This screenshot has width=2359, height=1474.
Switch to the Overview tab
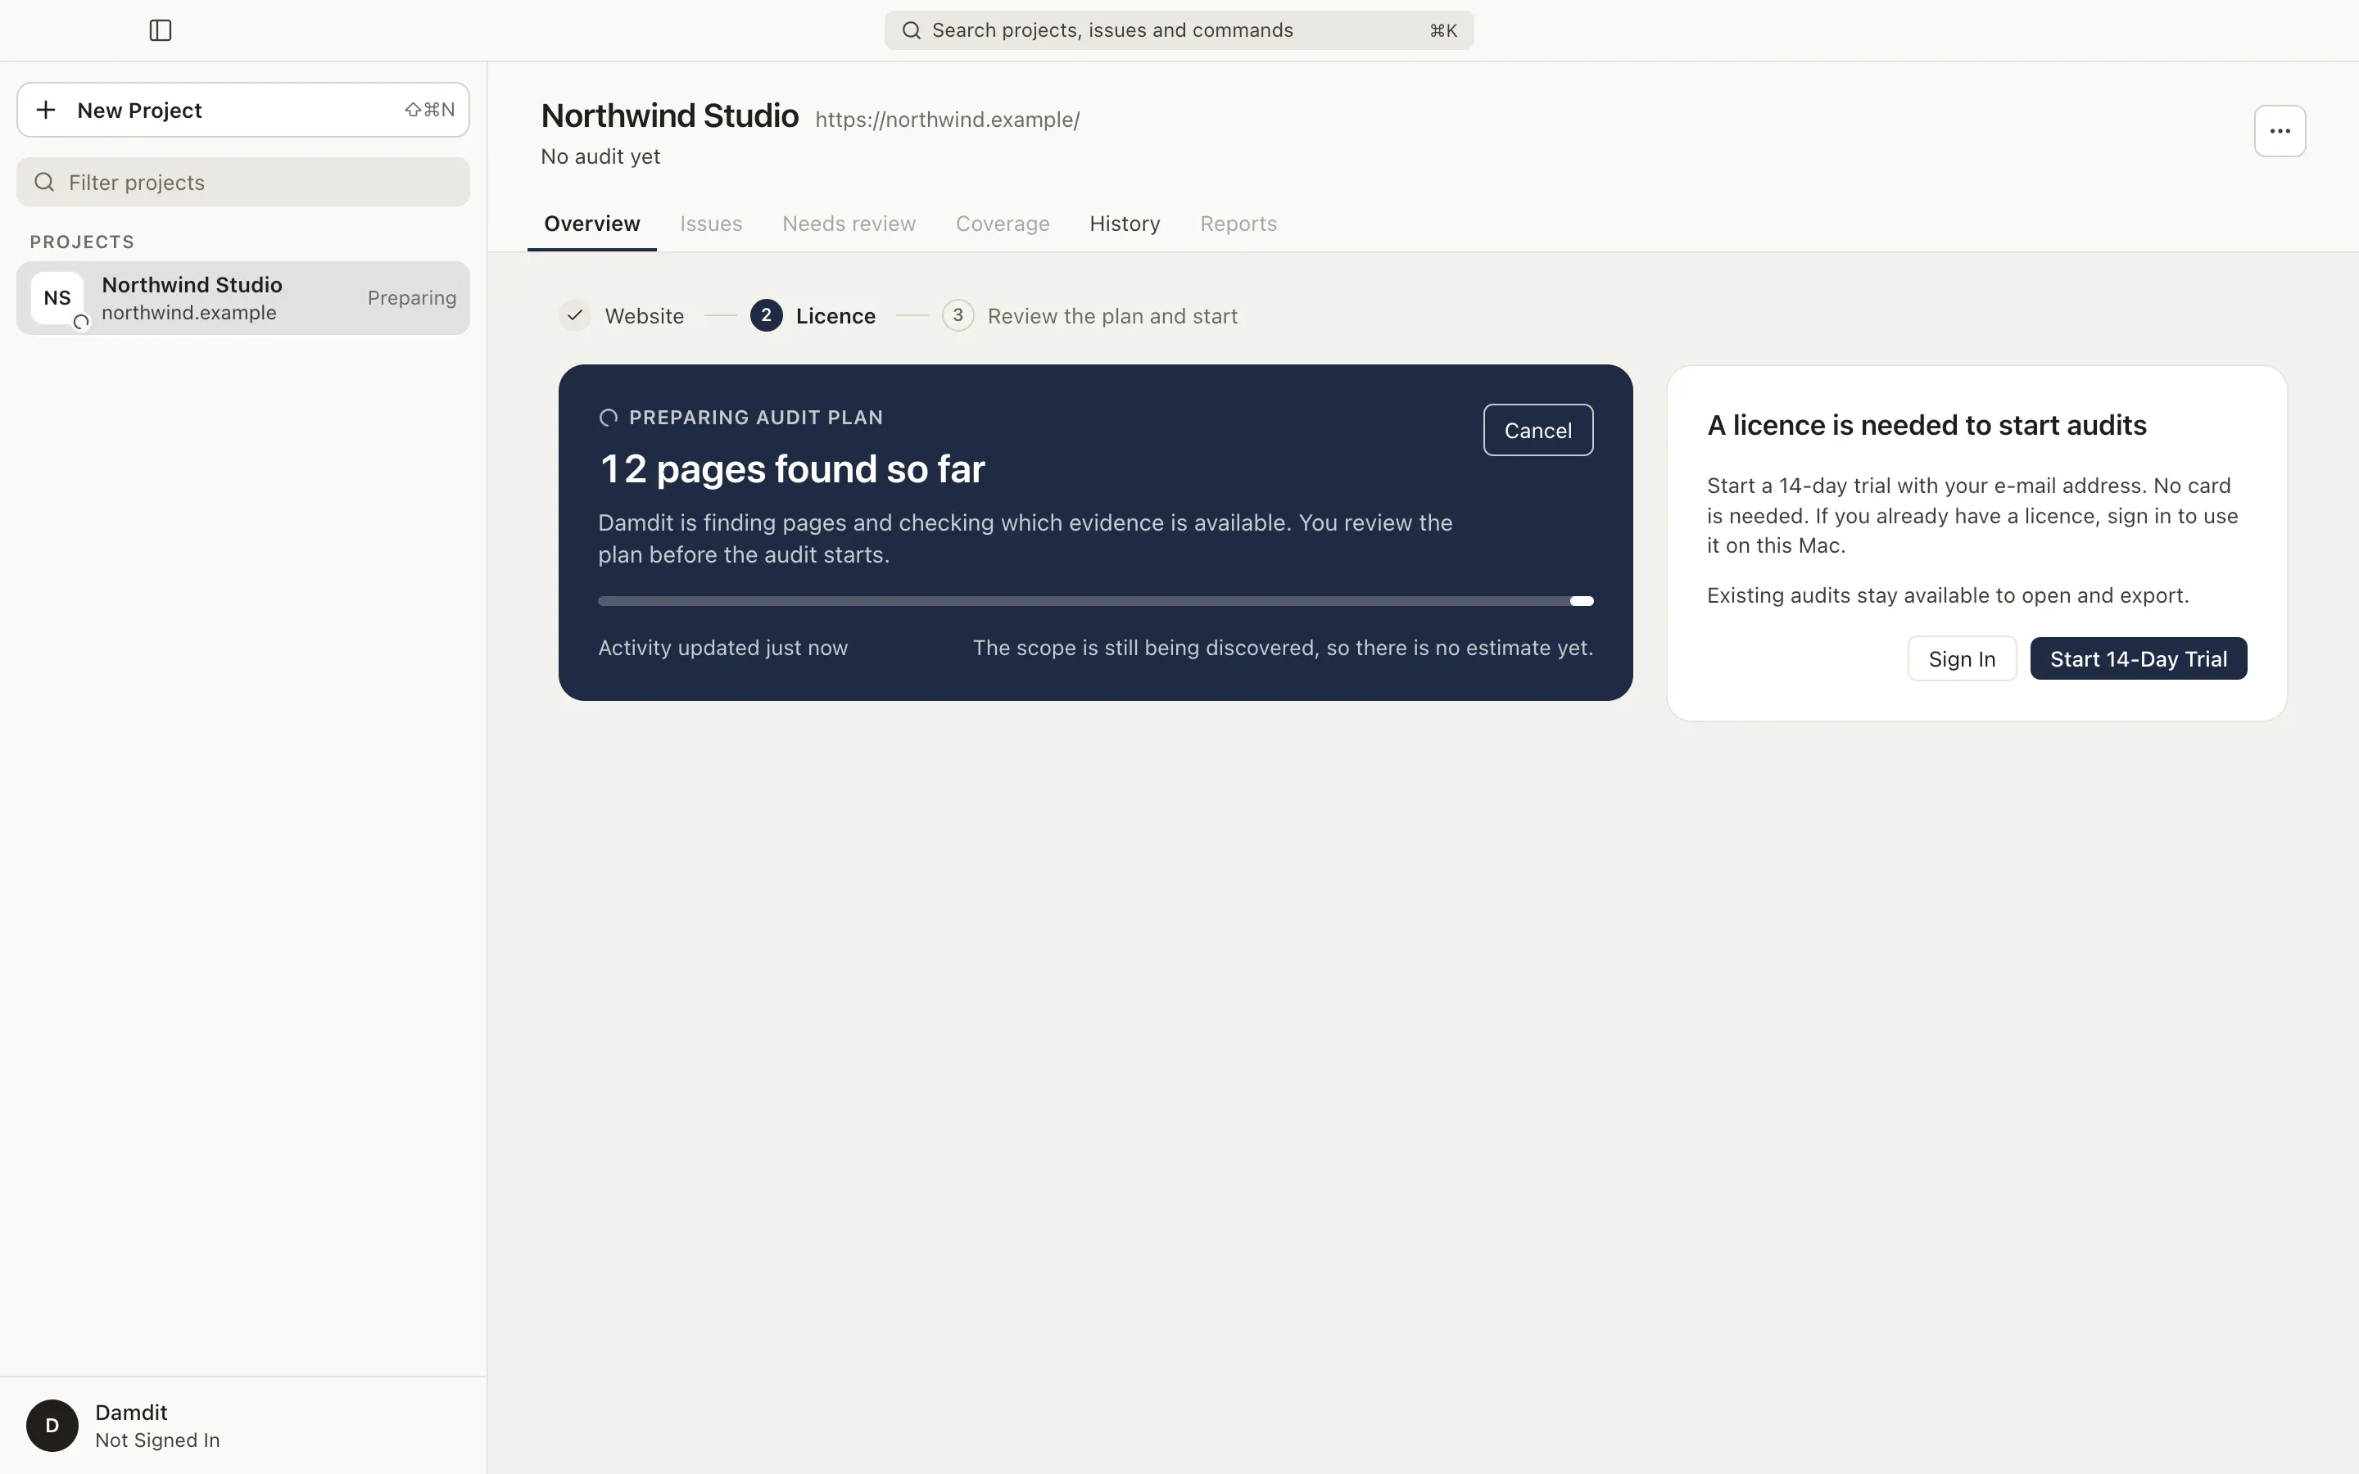pos(591,224)
